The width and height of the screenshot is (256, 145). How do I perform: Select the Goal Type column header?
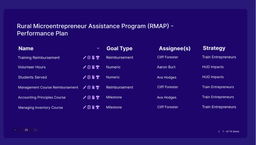[x=119, y=48]
